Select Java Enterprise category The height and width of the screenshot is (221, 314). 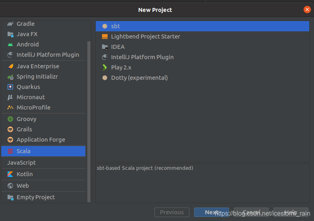tap(43, 66)
